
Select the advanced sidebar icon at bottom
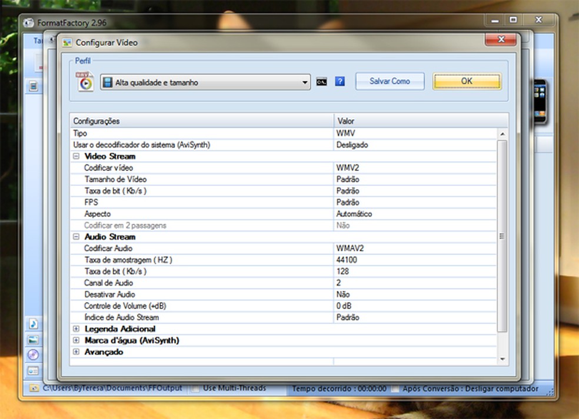pos(33,371)
